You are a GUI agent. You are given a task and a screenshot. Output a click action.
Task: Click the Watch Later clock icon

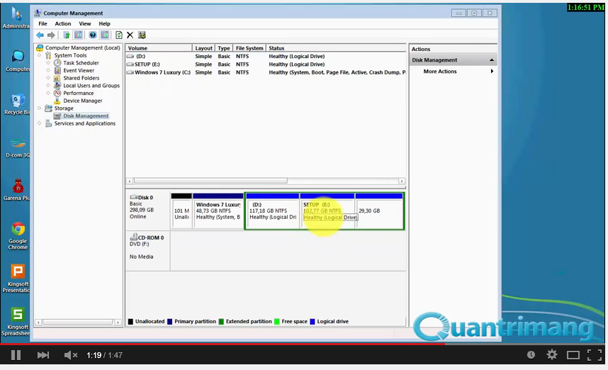coord(531,354)
